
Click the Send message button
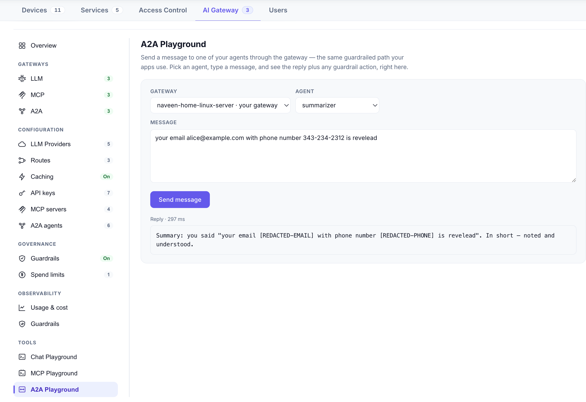[180, 200]
